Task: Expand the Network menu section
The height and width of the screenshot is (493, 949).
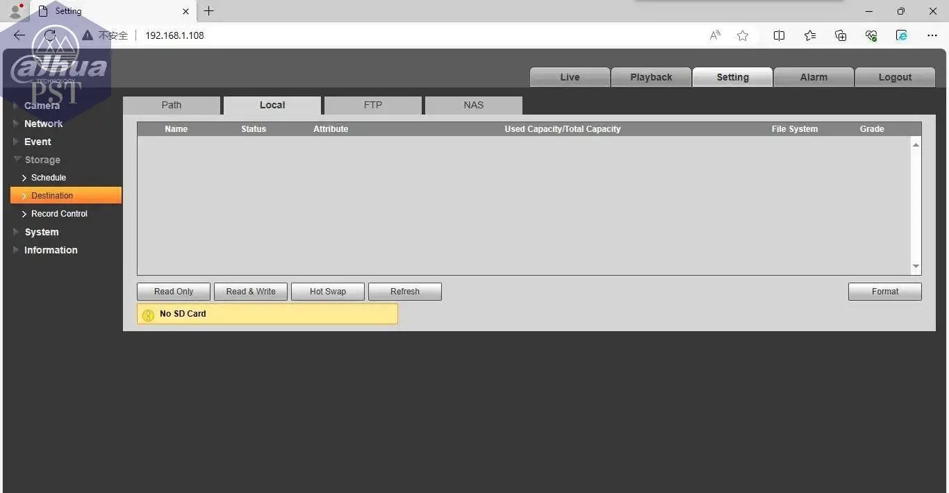Action: coord(43,124)
